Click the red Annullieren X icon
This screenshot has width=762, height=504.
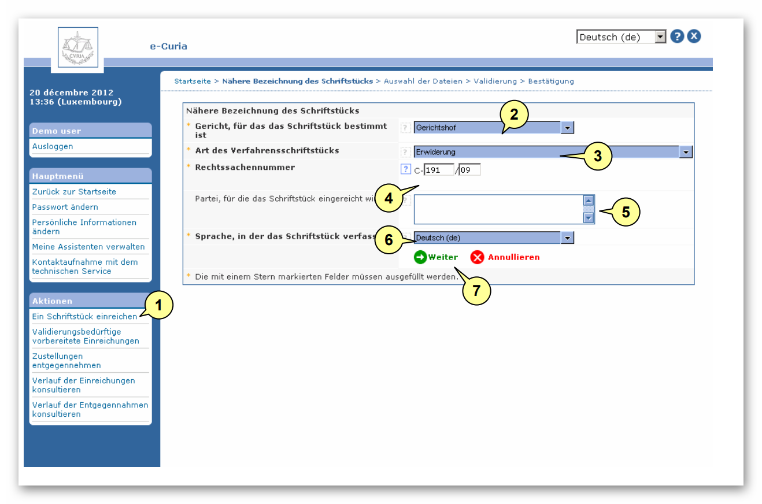click(477, 257)
